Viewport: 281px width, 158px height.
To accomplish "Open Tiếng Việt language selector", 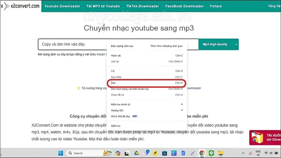I will pos(274,6).
